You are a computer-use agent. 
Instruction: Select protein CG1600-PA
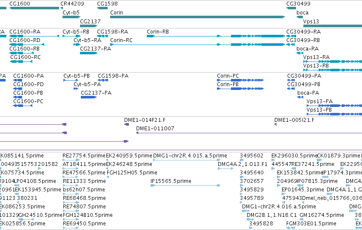point(18,80)
